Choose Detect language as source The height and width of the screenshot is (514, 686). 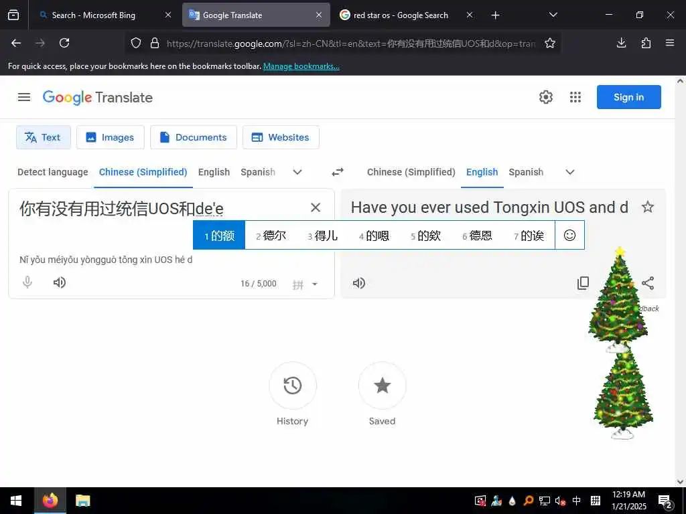[x=52, y=172]
